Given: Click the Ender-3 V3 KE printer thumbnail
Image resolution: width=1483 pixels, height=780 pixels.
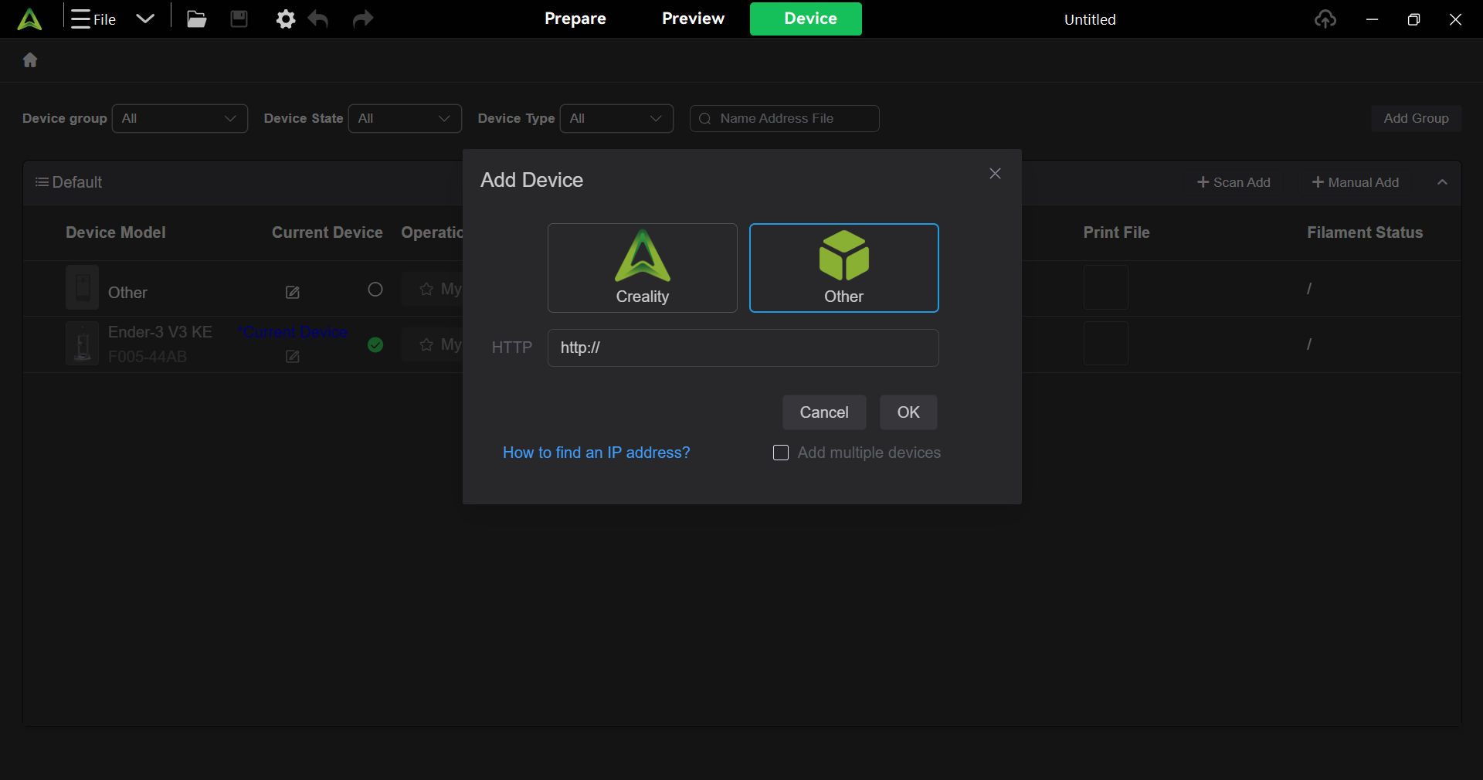Looking at the screenshot, I should [82, 344].
